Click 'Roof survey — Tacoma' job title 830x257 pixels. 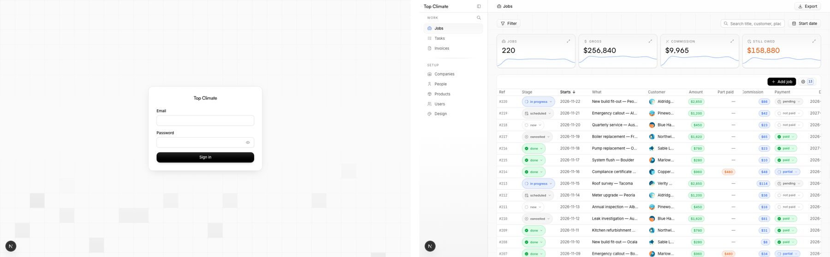612,184
